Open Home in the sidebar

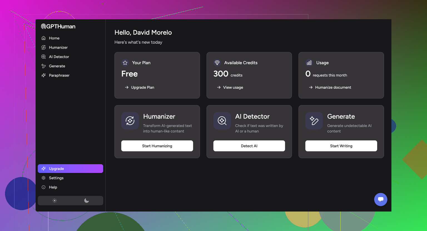pyautogui.click(x=54, y=38)
